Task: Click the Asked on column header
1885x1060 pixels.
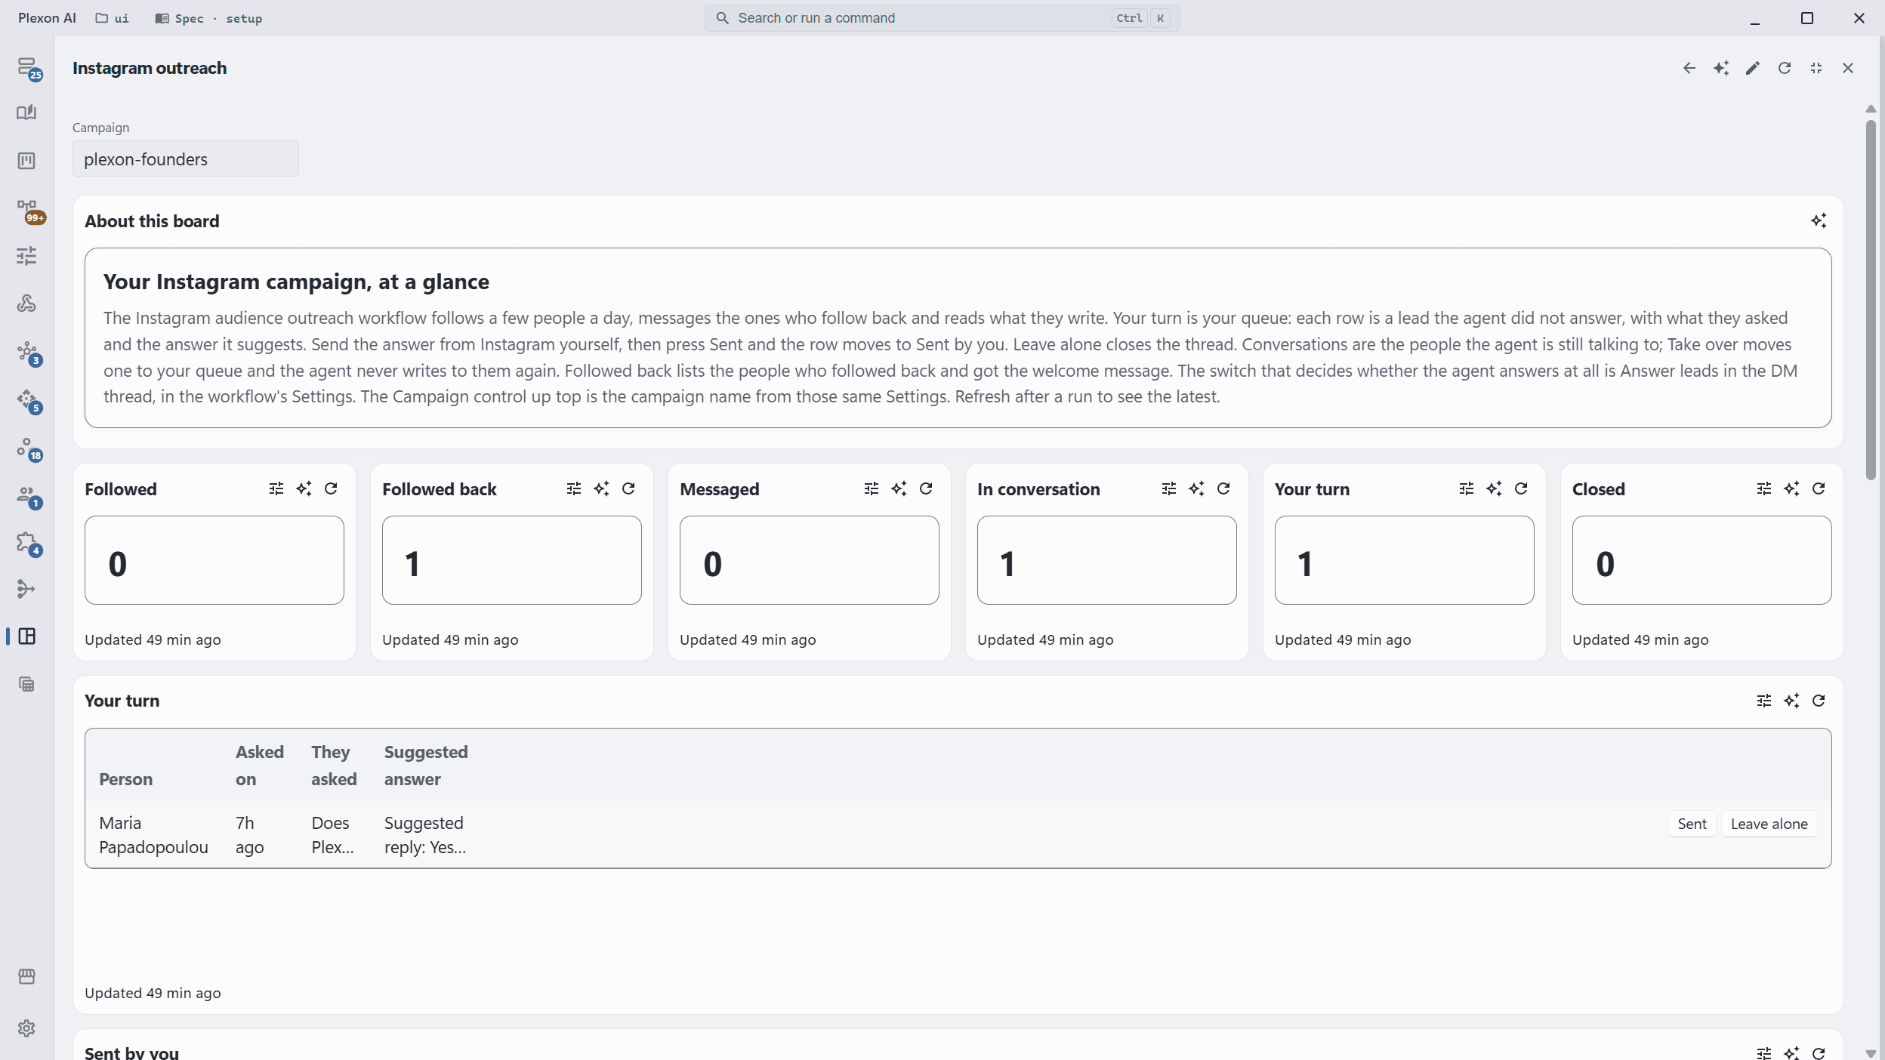Action: (260, 766)
